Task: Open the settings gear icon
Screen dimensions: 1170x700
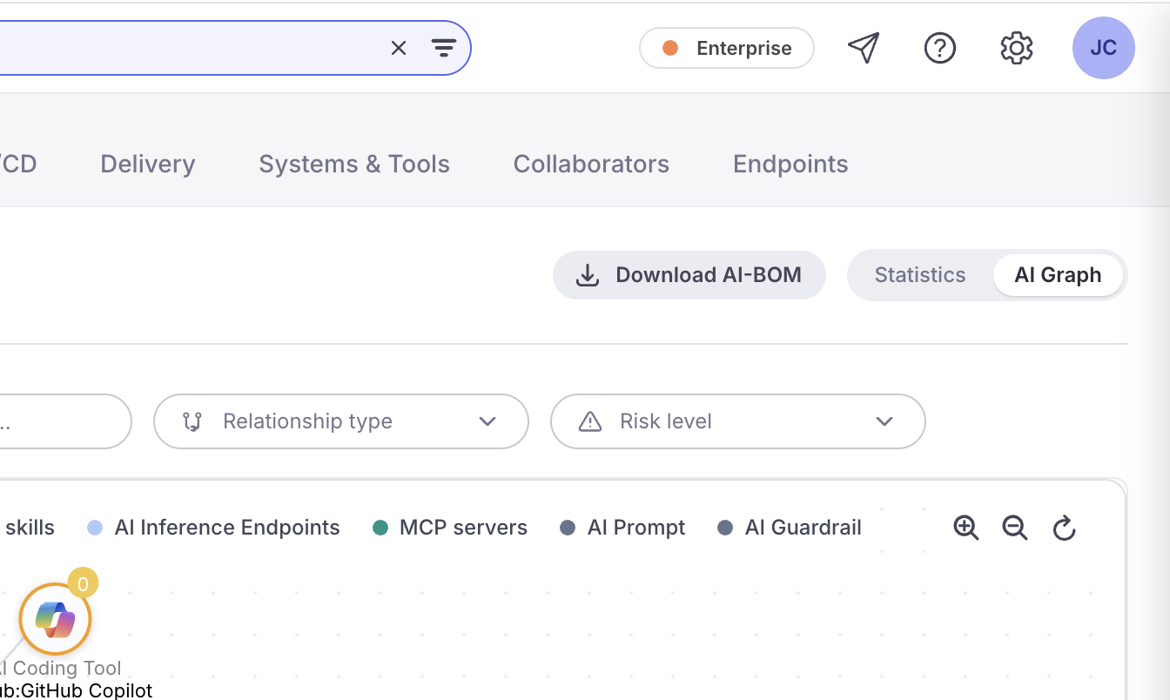Action: click(1017, 48)
